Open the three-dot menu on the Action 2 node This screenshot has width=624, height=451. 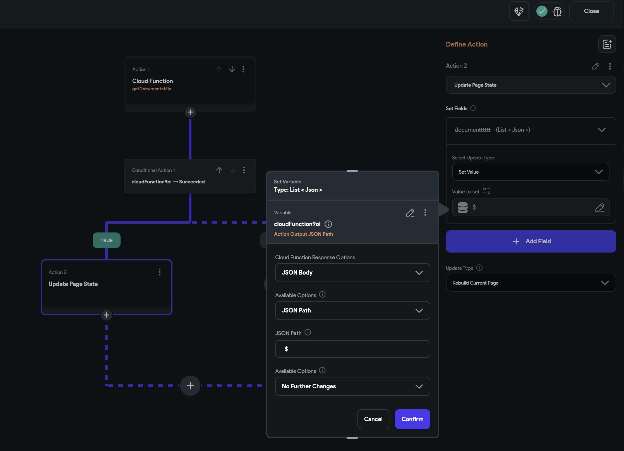pos(160,272)
